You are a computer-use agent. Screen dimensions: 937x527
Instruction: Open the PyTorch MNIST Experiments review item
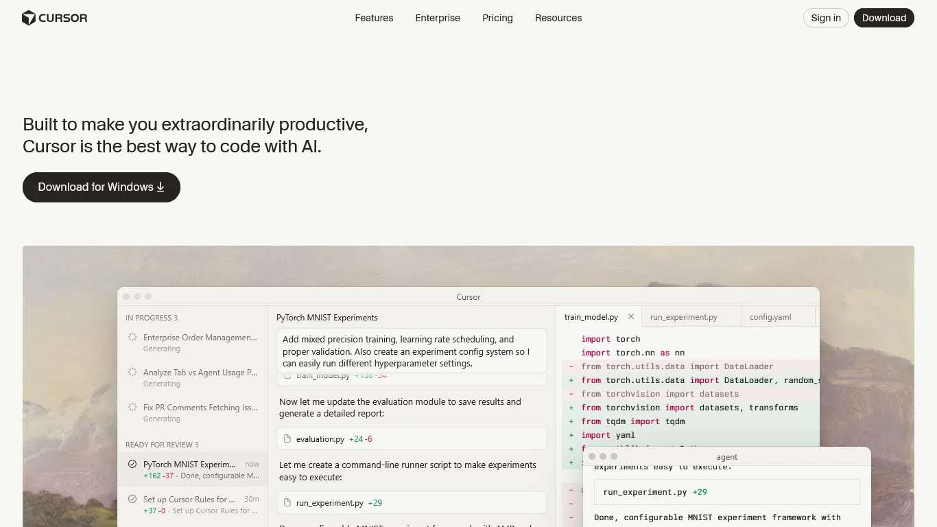click(193, 469)
